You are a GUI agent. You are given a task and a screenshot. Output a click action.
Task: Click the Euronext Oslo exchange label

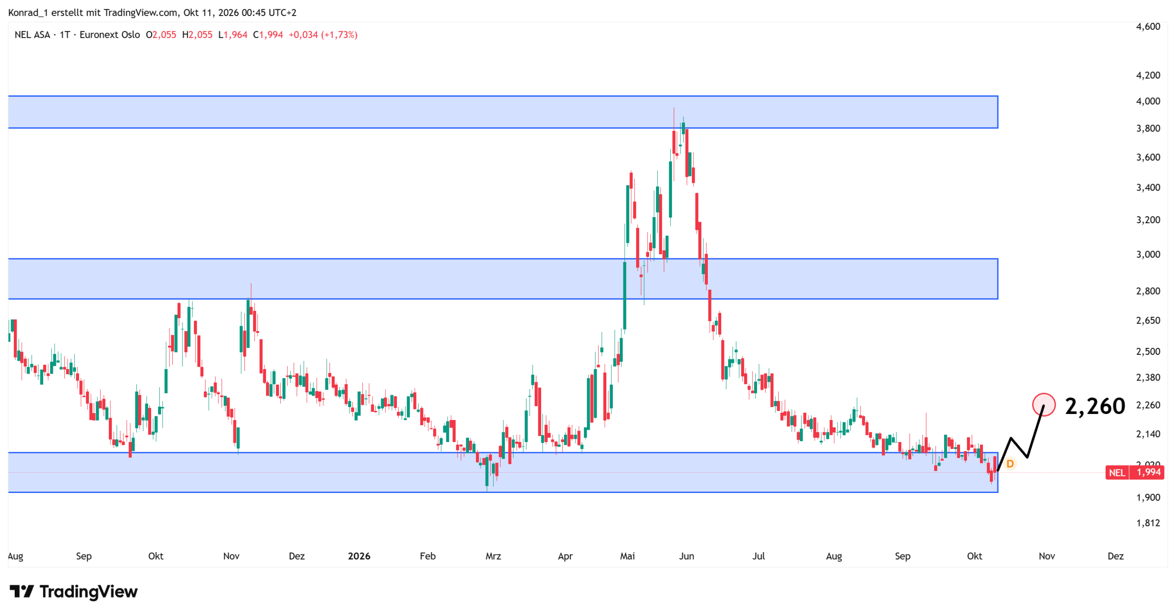coord(109,35)
